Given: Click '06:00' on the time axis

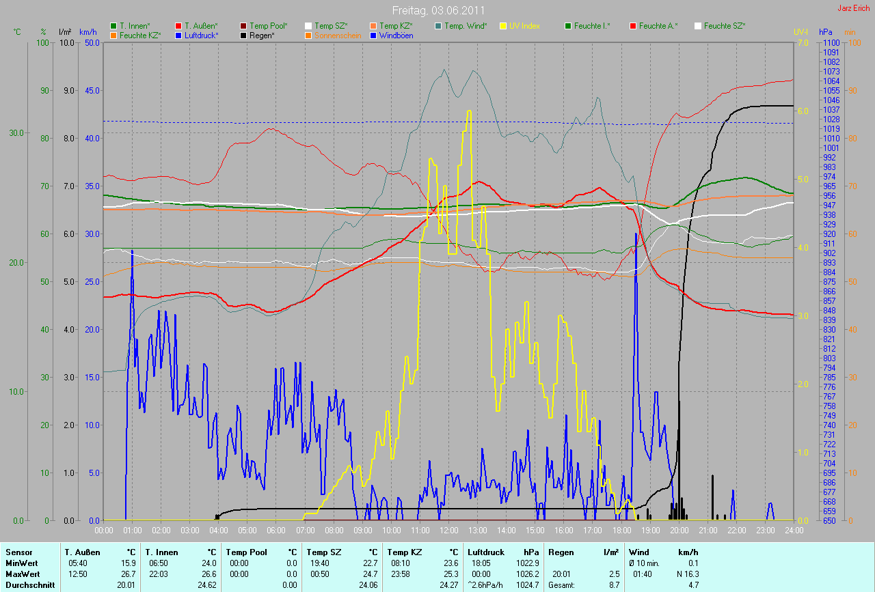Looking at the screenshot, I should (x=276, y=530).
